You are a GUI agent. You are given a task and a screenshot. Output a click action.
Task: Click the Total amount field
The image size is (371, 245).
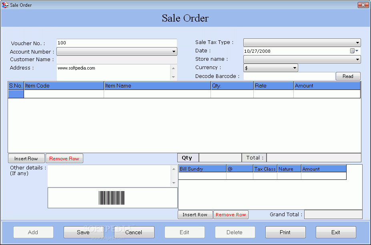point(314,158)
